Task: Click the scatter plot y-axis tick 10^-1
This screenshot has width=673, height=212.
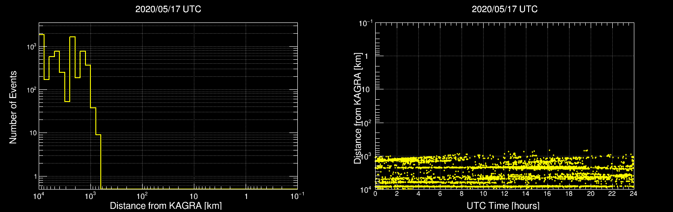Action: point(366,23)
